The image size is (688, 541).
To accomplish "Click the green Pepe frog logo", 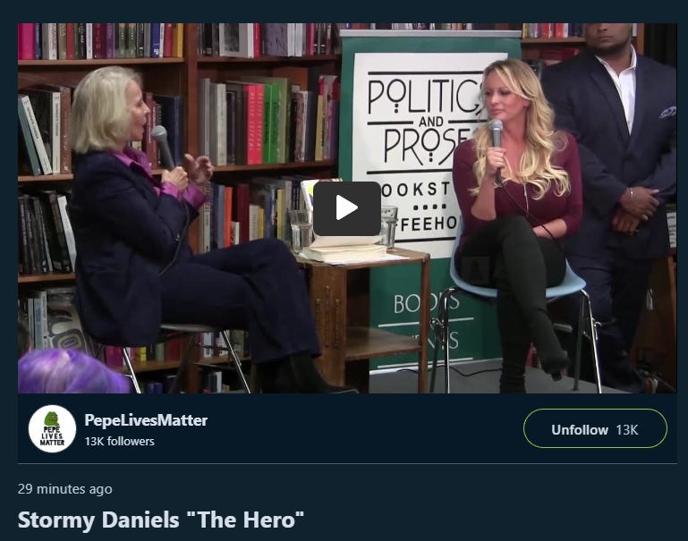I will click(x=52, y=418).
